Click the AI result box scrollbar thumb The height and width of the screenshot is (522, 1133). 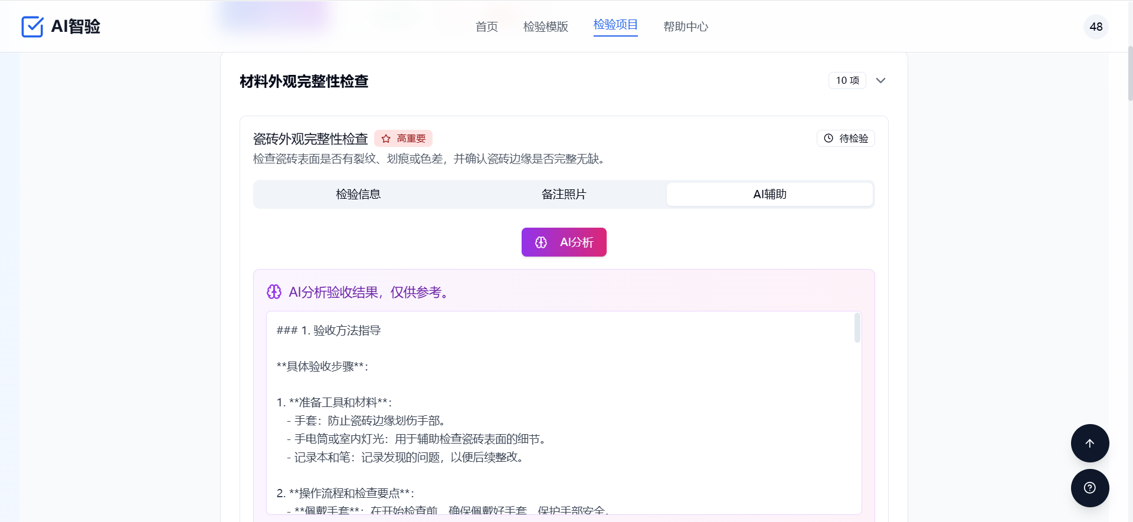[857, 328]
